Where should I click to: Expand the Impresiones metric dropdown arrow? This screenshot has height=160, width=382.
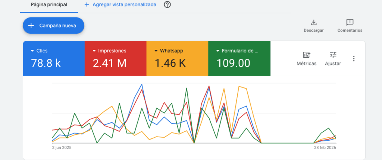tap(94, 51)
